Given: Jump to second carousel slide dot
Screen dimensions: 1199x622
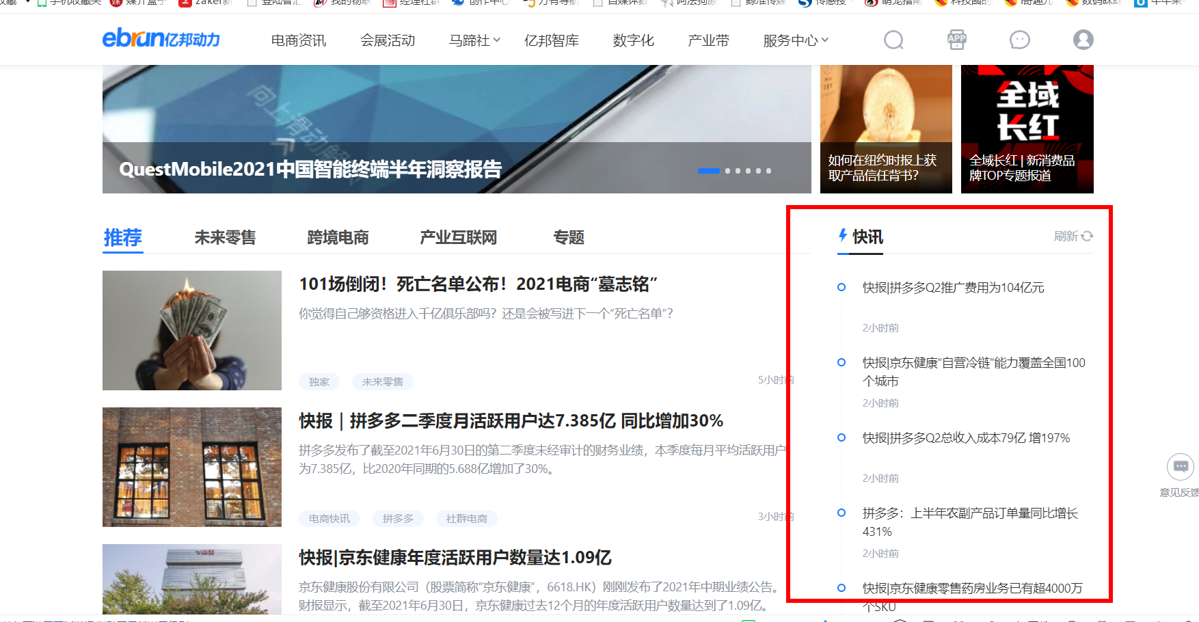Looking at the screenshot, I should [x=728, y=171].
